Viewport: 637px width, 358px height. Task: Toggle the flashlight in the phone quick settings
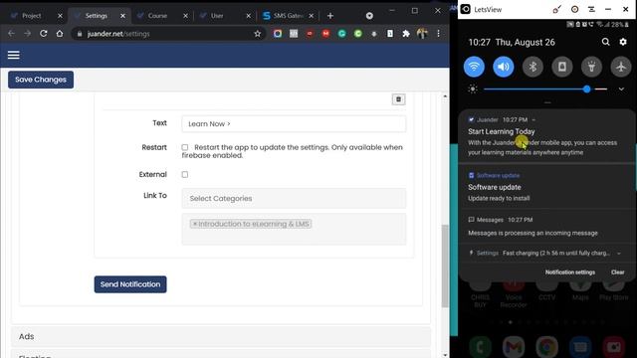(591, 67)
